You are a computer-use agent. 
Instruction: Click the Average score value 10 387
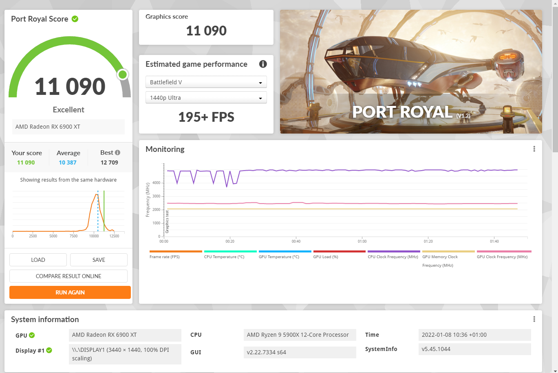68,162
